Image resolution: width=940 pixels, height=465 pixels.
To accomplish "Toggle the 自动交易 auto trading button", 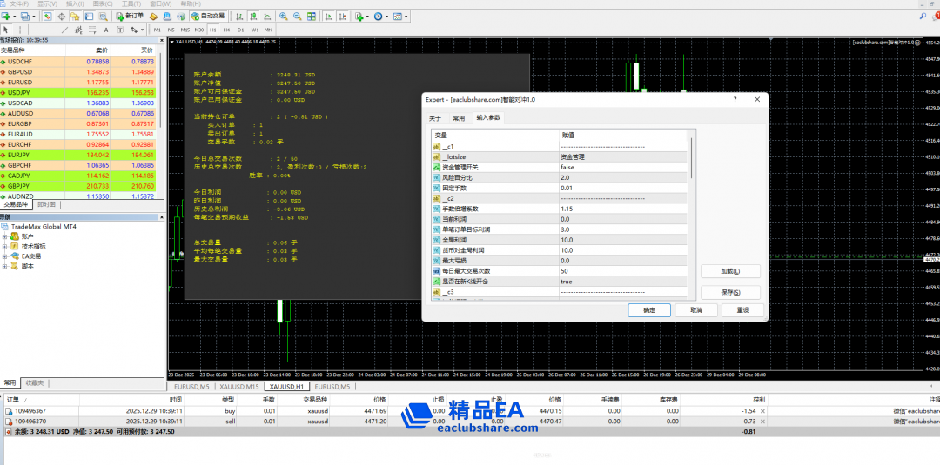I will pyautogui.click(x=207, y=16).
